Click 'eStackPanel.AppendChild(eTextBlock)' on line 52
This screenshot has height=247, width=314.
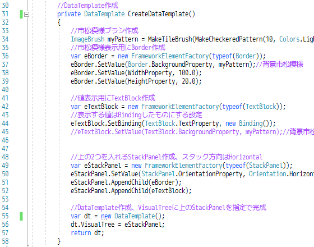pyautogui.click(x=130, y=191)
